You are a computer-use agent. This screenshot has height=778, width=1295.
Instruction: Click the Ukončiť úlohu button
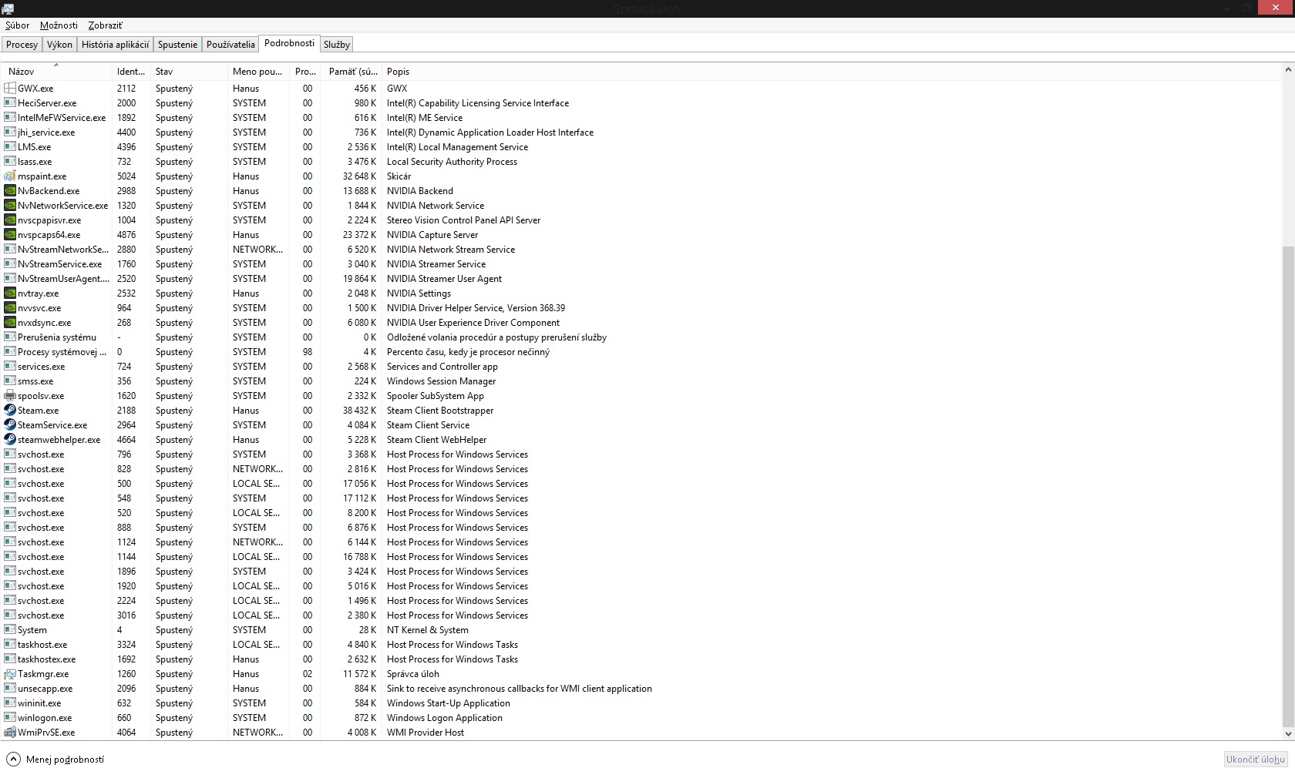pyautogui.click(x=1256, y=760)
